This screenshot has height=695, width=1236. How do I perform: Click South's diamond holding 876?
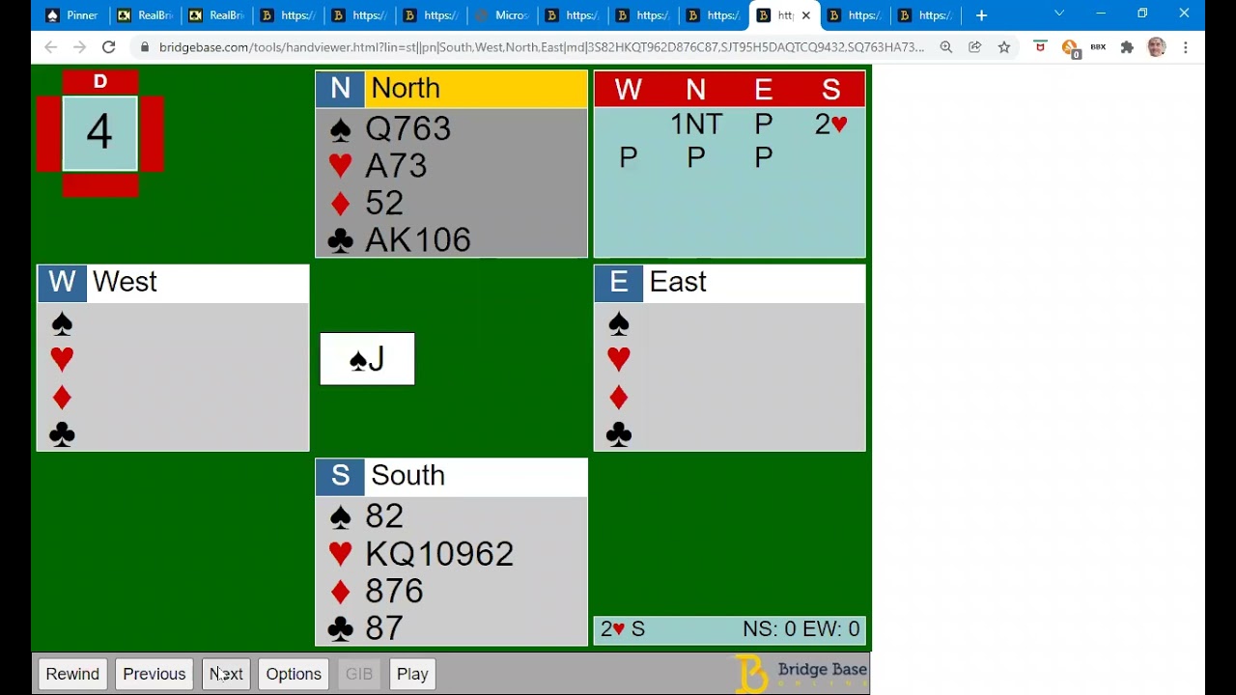[x=394, y=592]
